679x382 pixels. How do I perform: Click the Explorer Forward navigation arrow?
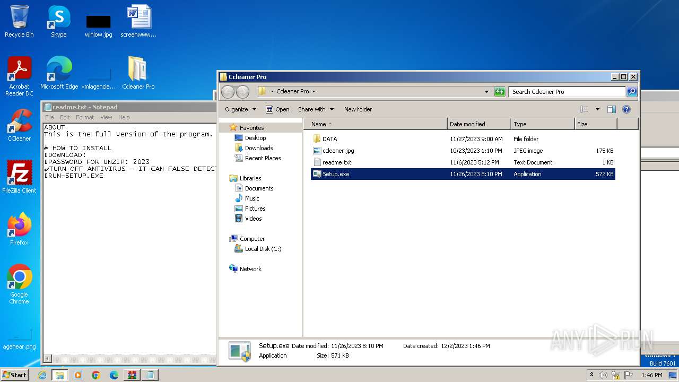242,92
